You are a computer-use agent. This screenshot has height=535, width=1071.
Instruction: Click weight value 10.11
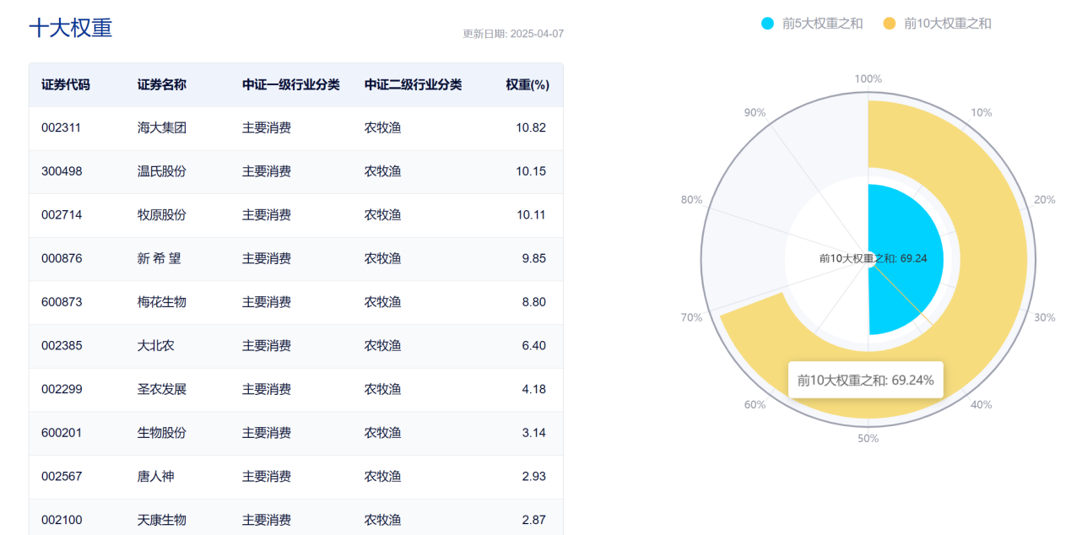click(x=531, y=215)
